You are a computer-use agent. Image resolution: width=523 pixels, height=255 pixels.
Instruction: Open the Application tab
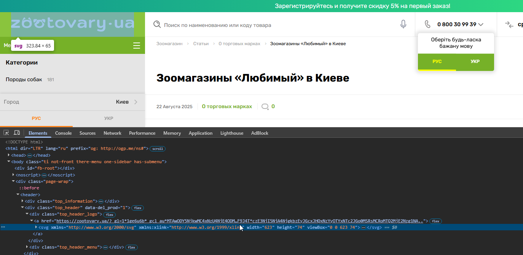coord(201,133)
